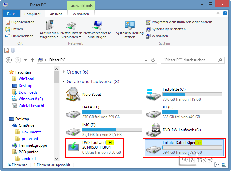Switch to the Computer tab
Viewport: 231px width, 171px height.
[x=33, y=14]
